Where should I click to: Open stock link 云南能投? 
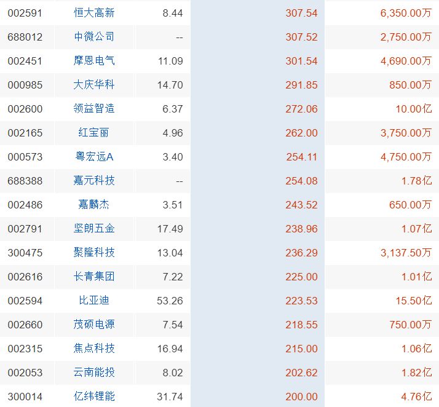coord(94,373)
